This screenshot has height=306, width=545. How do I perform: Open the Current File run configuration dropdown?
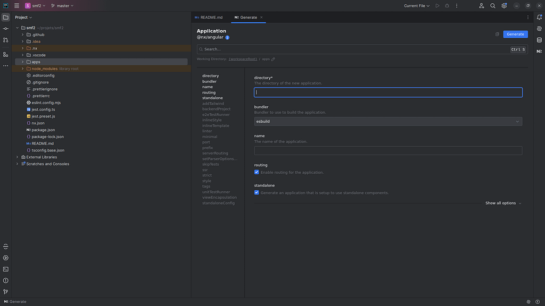[416, 5]
